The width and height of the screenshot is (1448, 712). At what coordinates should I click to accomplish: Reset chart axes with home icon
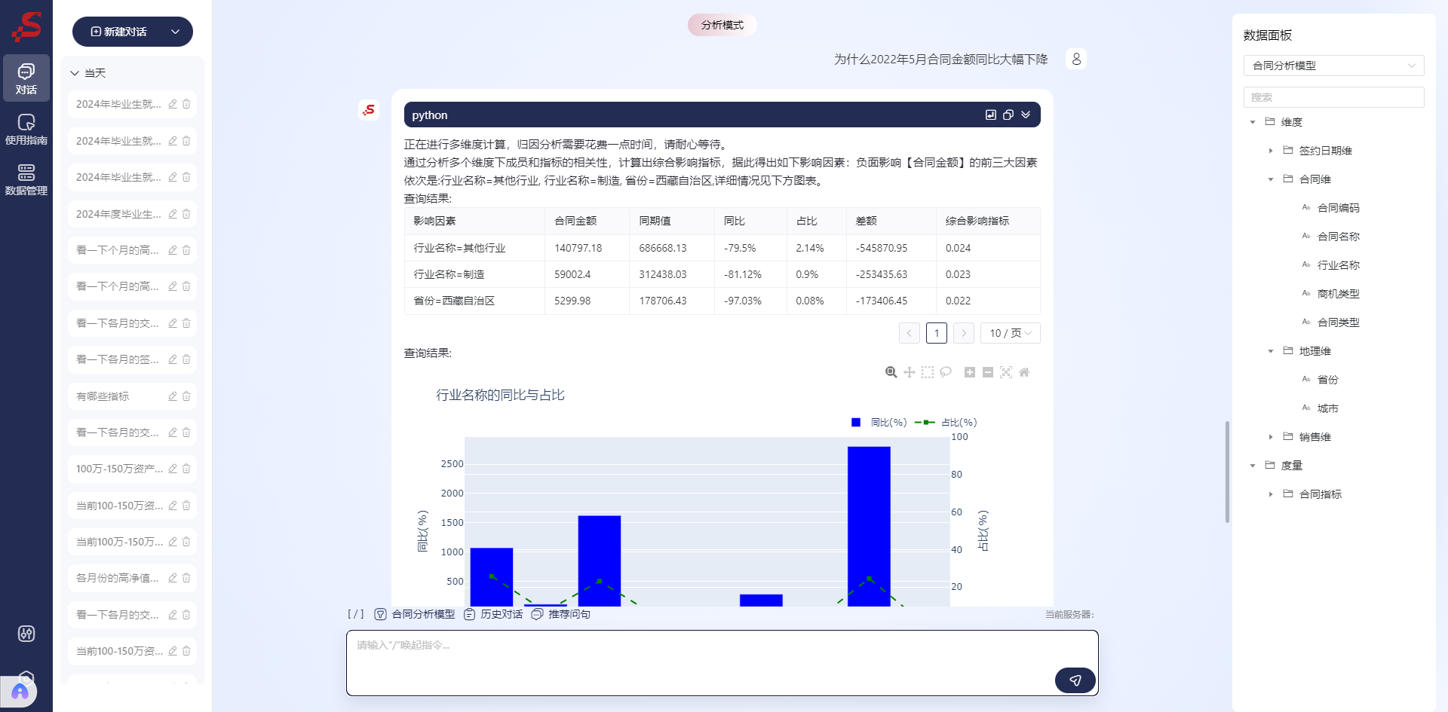(1024, 372)
